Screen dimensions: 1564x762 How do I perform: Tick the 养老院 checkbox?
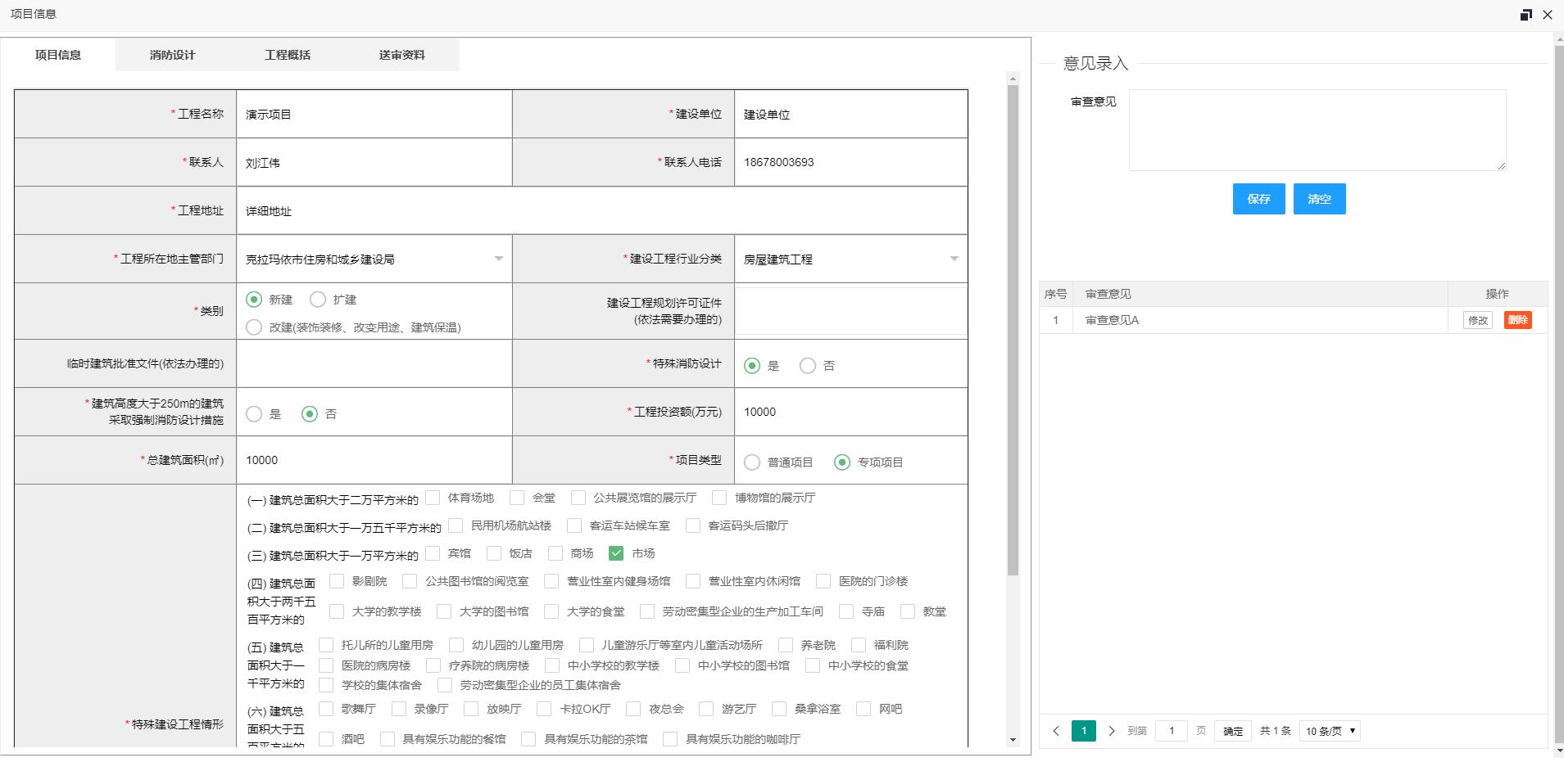(x=786, y=645)
